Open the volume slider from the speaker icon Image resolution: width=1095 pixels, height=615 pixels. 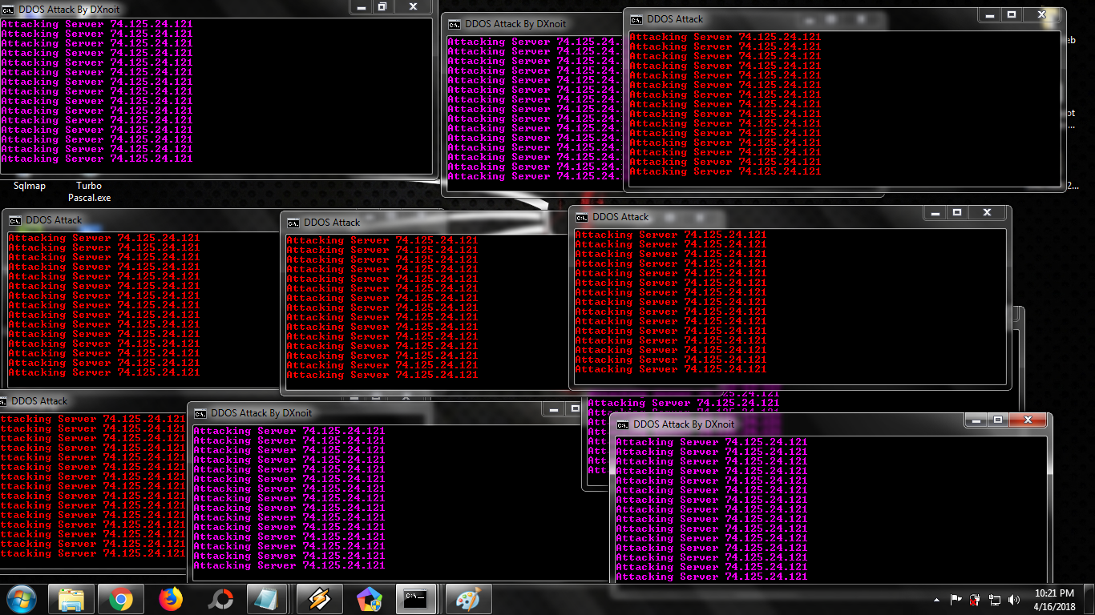point(1012,599)
